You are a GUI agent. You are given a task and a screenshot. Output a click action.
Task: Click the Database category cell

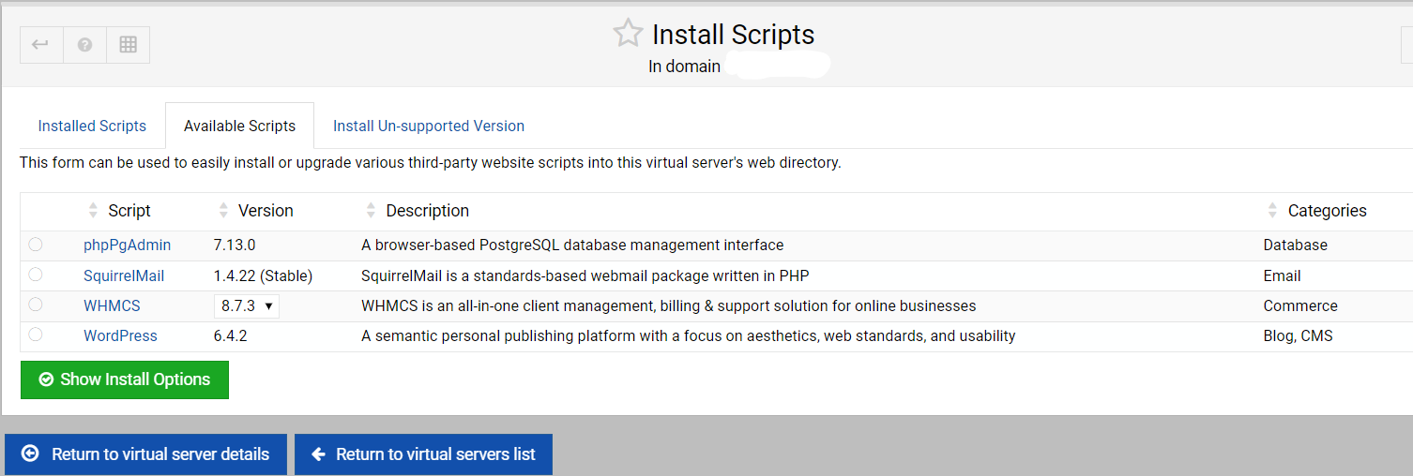point(1296,245)
